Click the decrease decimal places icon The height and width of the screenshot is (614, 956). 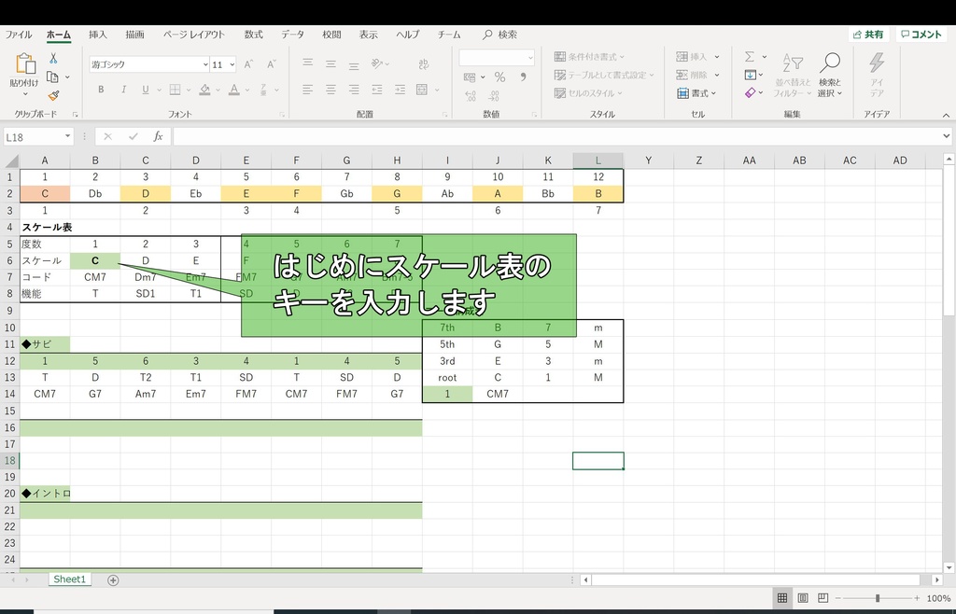pos(494,95)
